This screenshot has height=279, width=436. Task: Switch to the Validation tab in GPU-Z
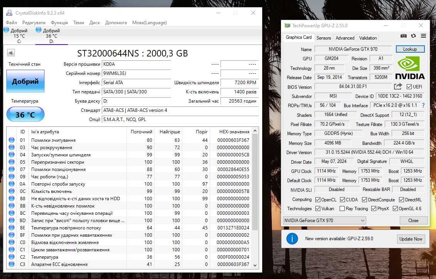368,38
